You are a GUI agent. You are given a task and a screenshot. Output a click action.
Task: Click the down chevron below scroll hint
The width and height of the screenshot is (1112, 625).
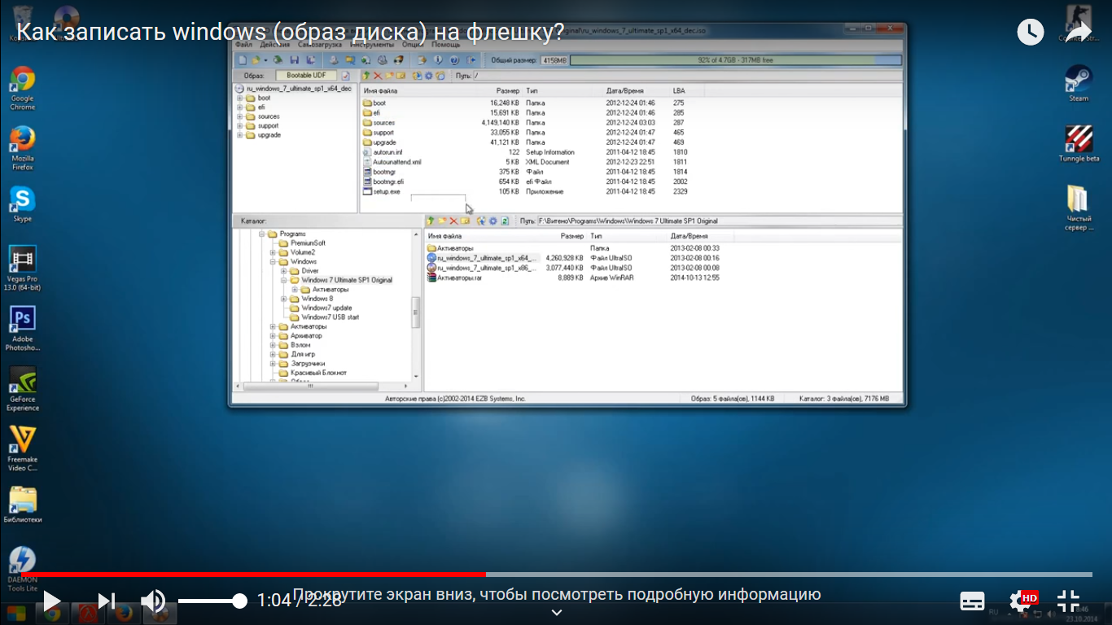point(556,613)
